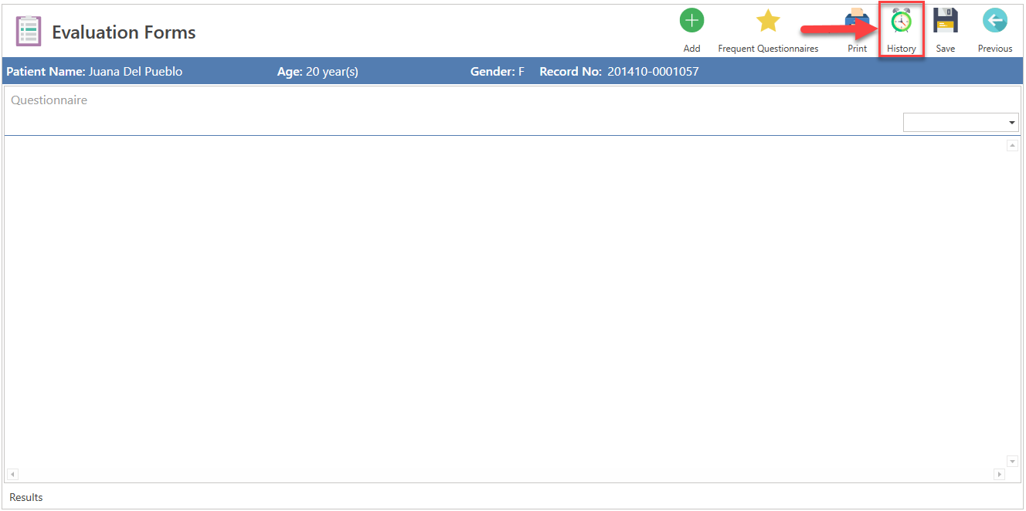Screen dimensions: 1026x511
Task: Click the Age 20 year(s) text
Action: [x=318, y=72]
